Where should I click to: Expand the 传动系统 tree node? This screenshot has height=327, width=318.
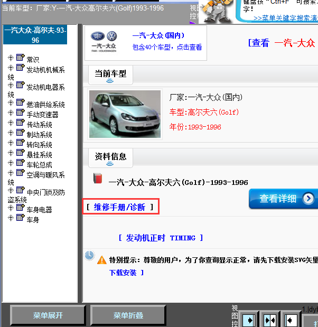11,123
